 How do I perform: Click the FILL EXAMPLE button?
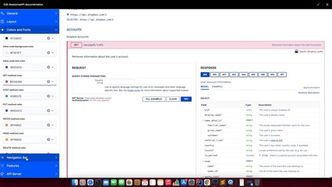click(x=154, y=99)
